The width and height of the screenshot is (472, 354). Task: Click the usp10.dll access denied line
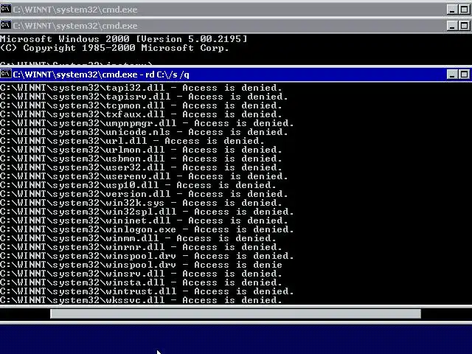tap(138, 185)
